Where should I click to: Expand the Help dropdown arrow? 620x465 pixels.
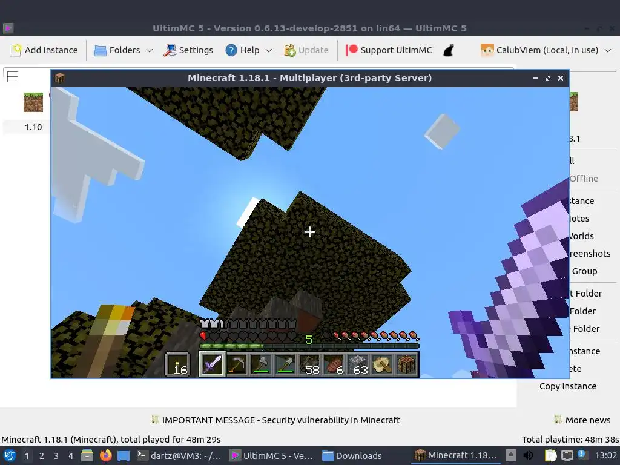click(x=269, y=50)
